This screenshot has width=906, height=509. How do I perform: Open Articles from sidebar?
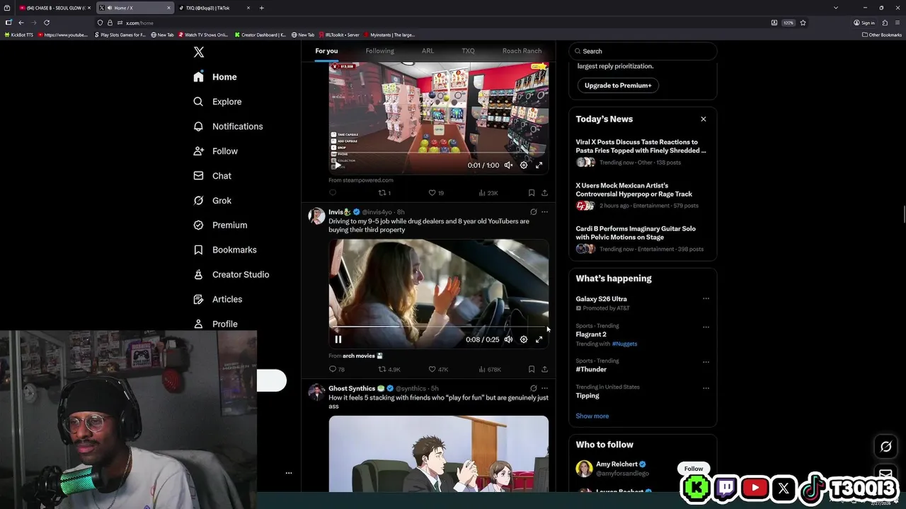tap(217, 300)
